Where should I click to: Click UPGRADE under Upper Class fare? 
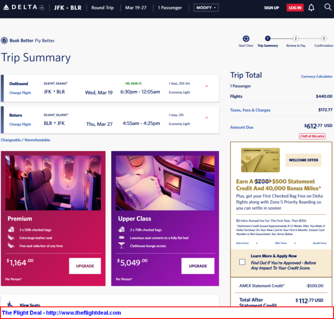pyautogui.click(x=198, y=266)
